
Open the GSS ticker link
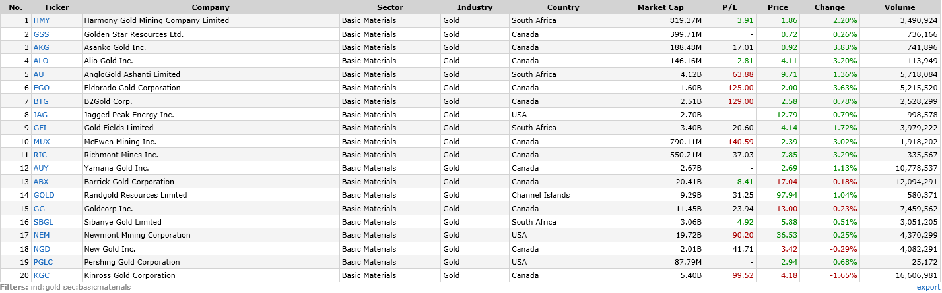tap(41, 34)
